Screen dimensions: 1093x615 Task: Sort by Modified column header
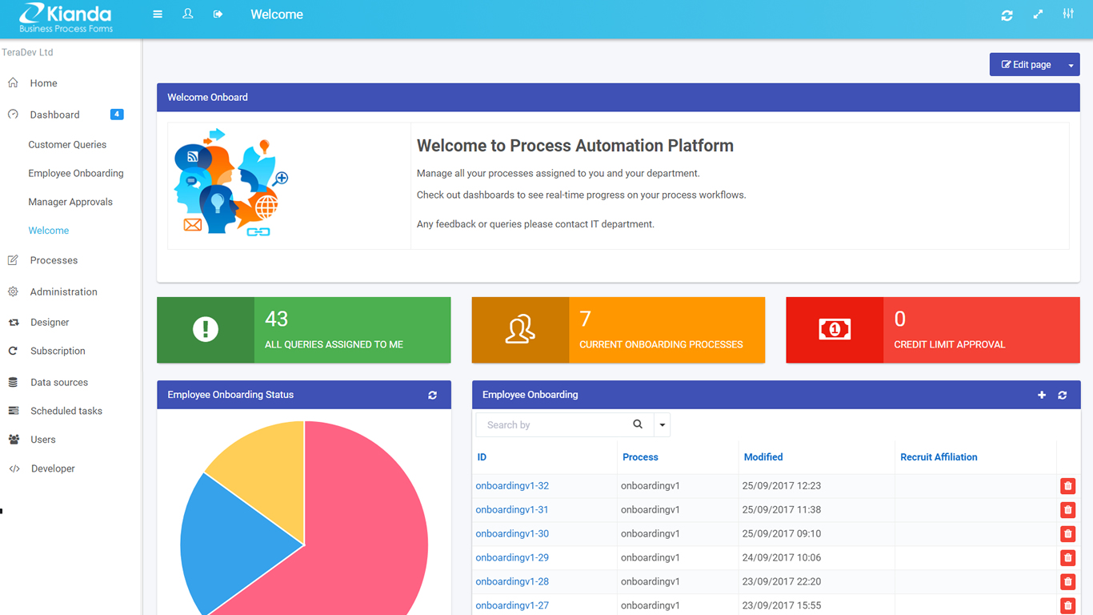[763, 457]
